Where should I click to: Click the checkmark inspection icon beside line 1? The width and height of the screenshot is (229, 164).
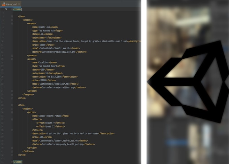(x=6, y=9)
